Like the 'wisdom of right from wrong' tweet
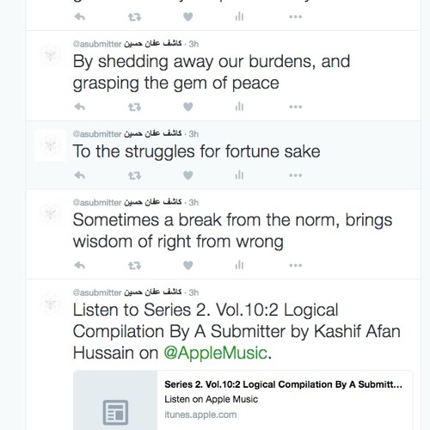 tap(188, 266)
